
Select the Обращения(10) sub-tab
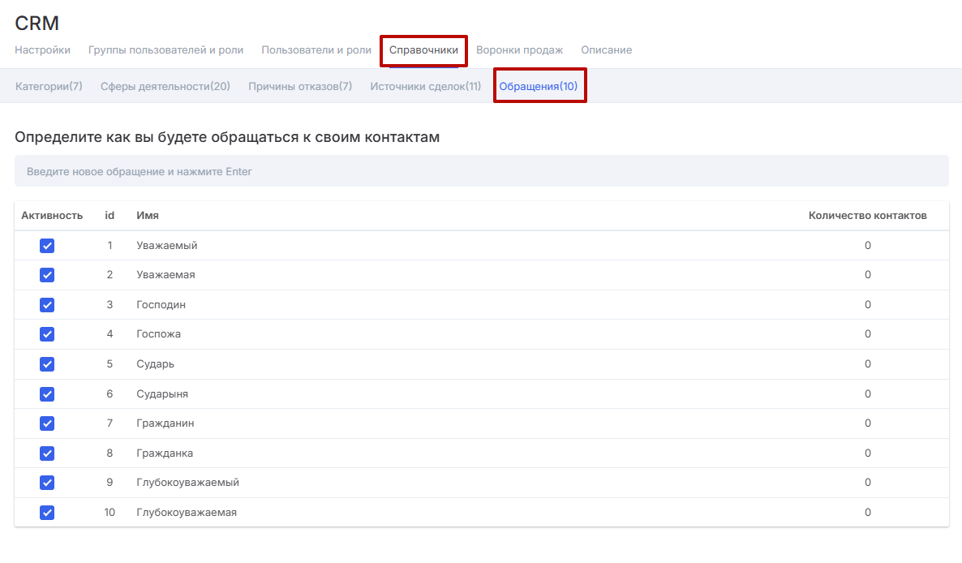click(539, 86)
